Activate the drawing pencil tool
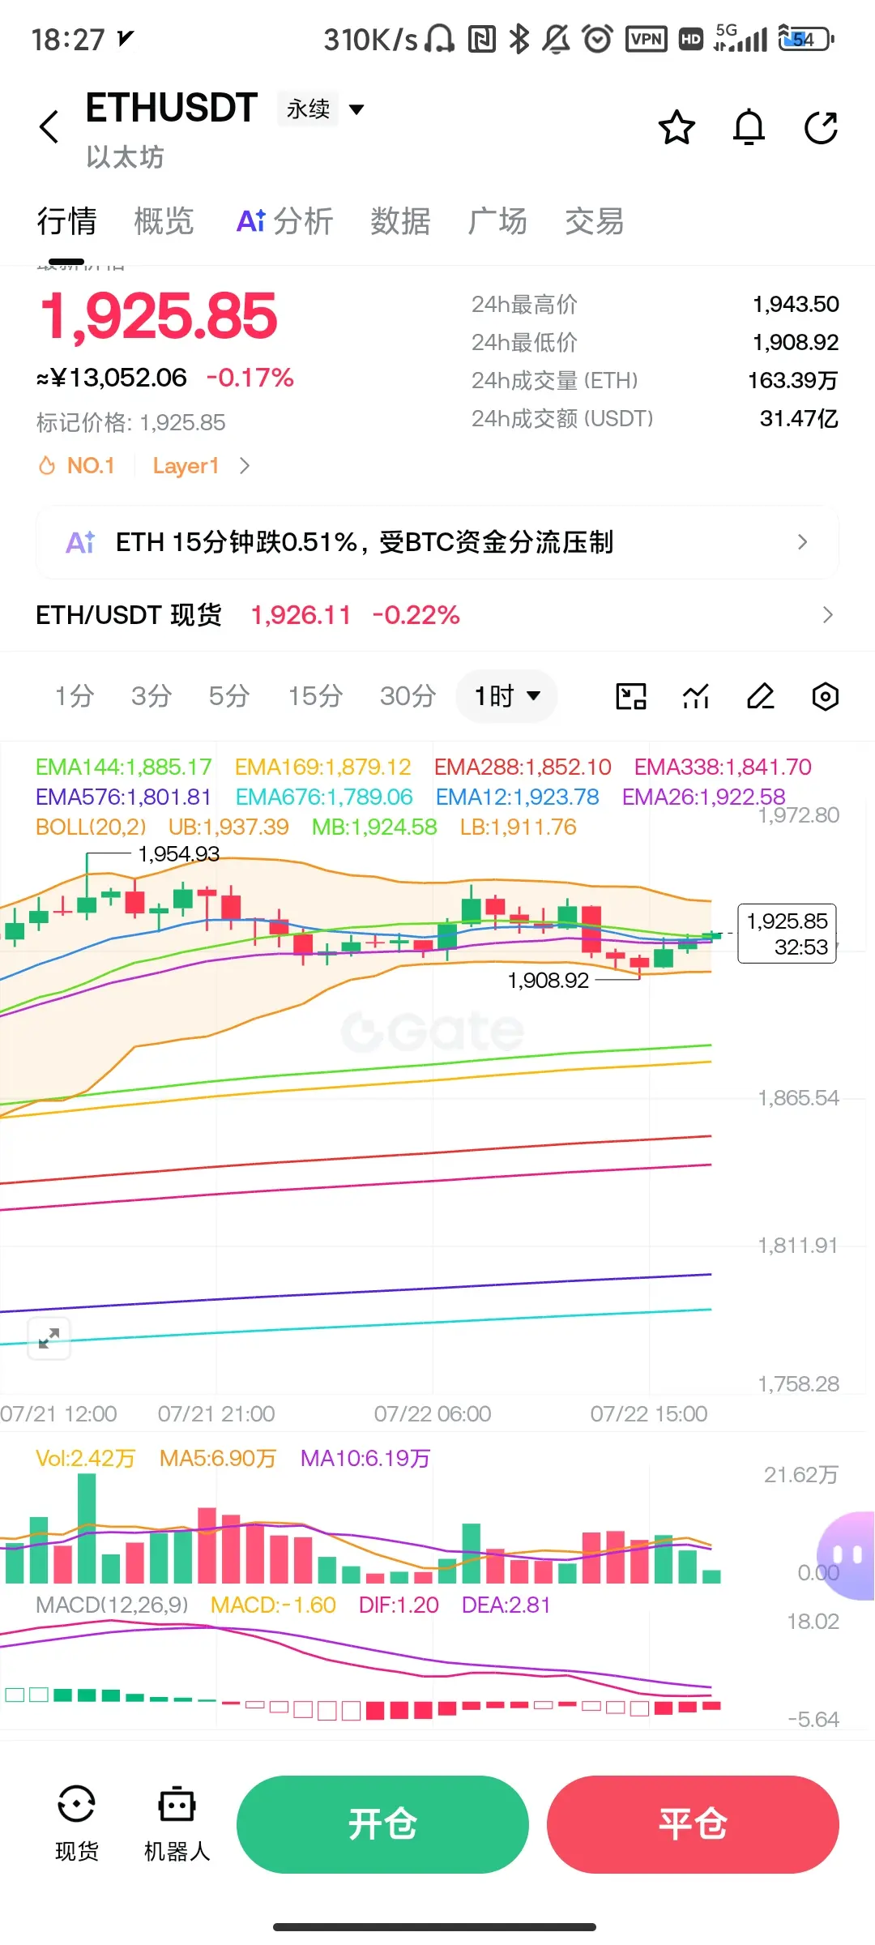875x1945 pixels. click(761, 696)
